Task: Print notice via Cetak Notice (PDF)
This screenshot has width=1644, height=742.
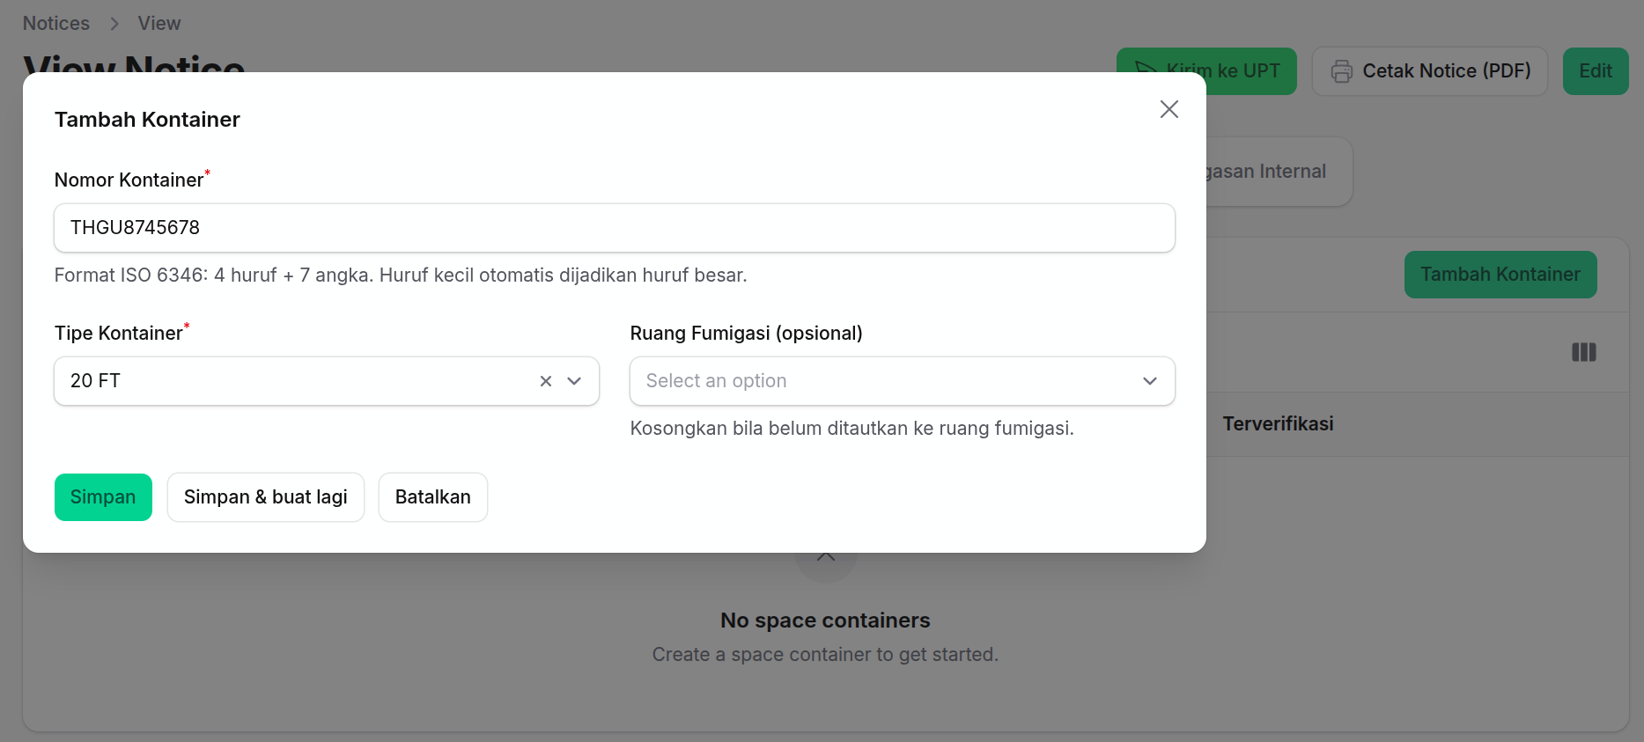Action: point(1429,71)
